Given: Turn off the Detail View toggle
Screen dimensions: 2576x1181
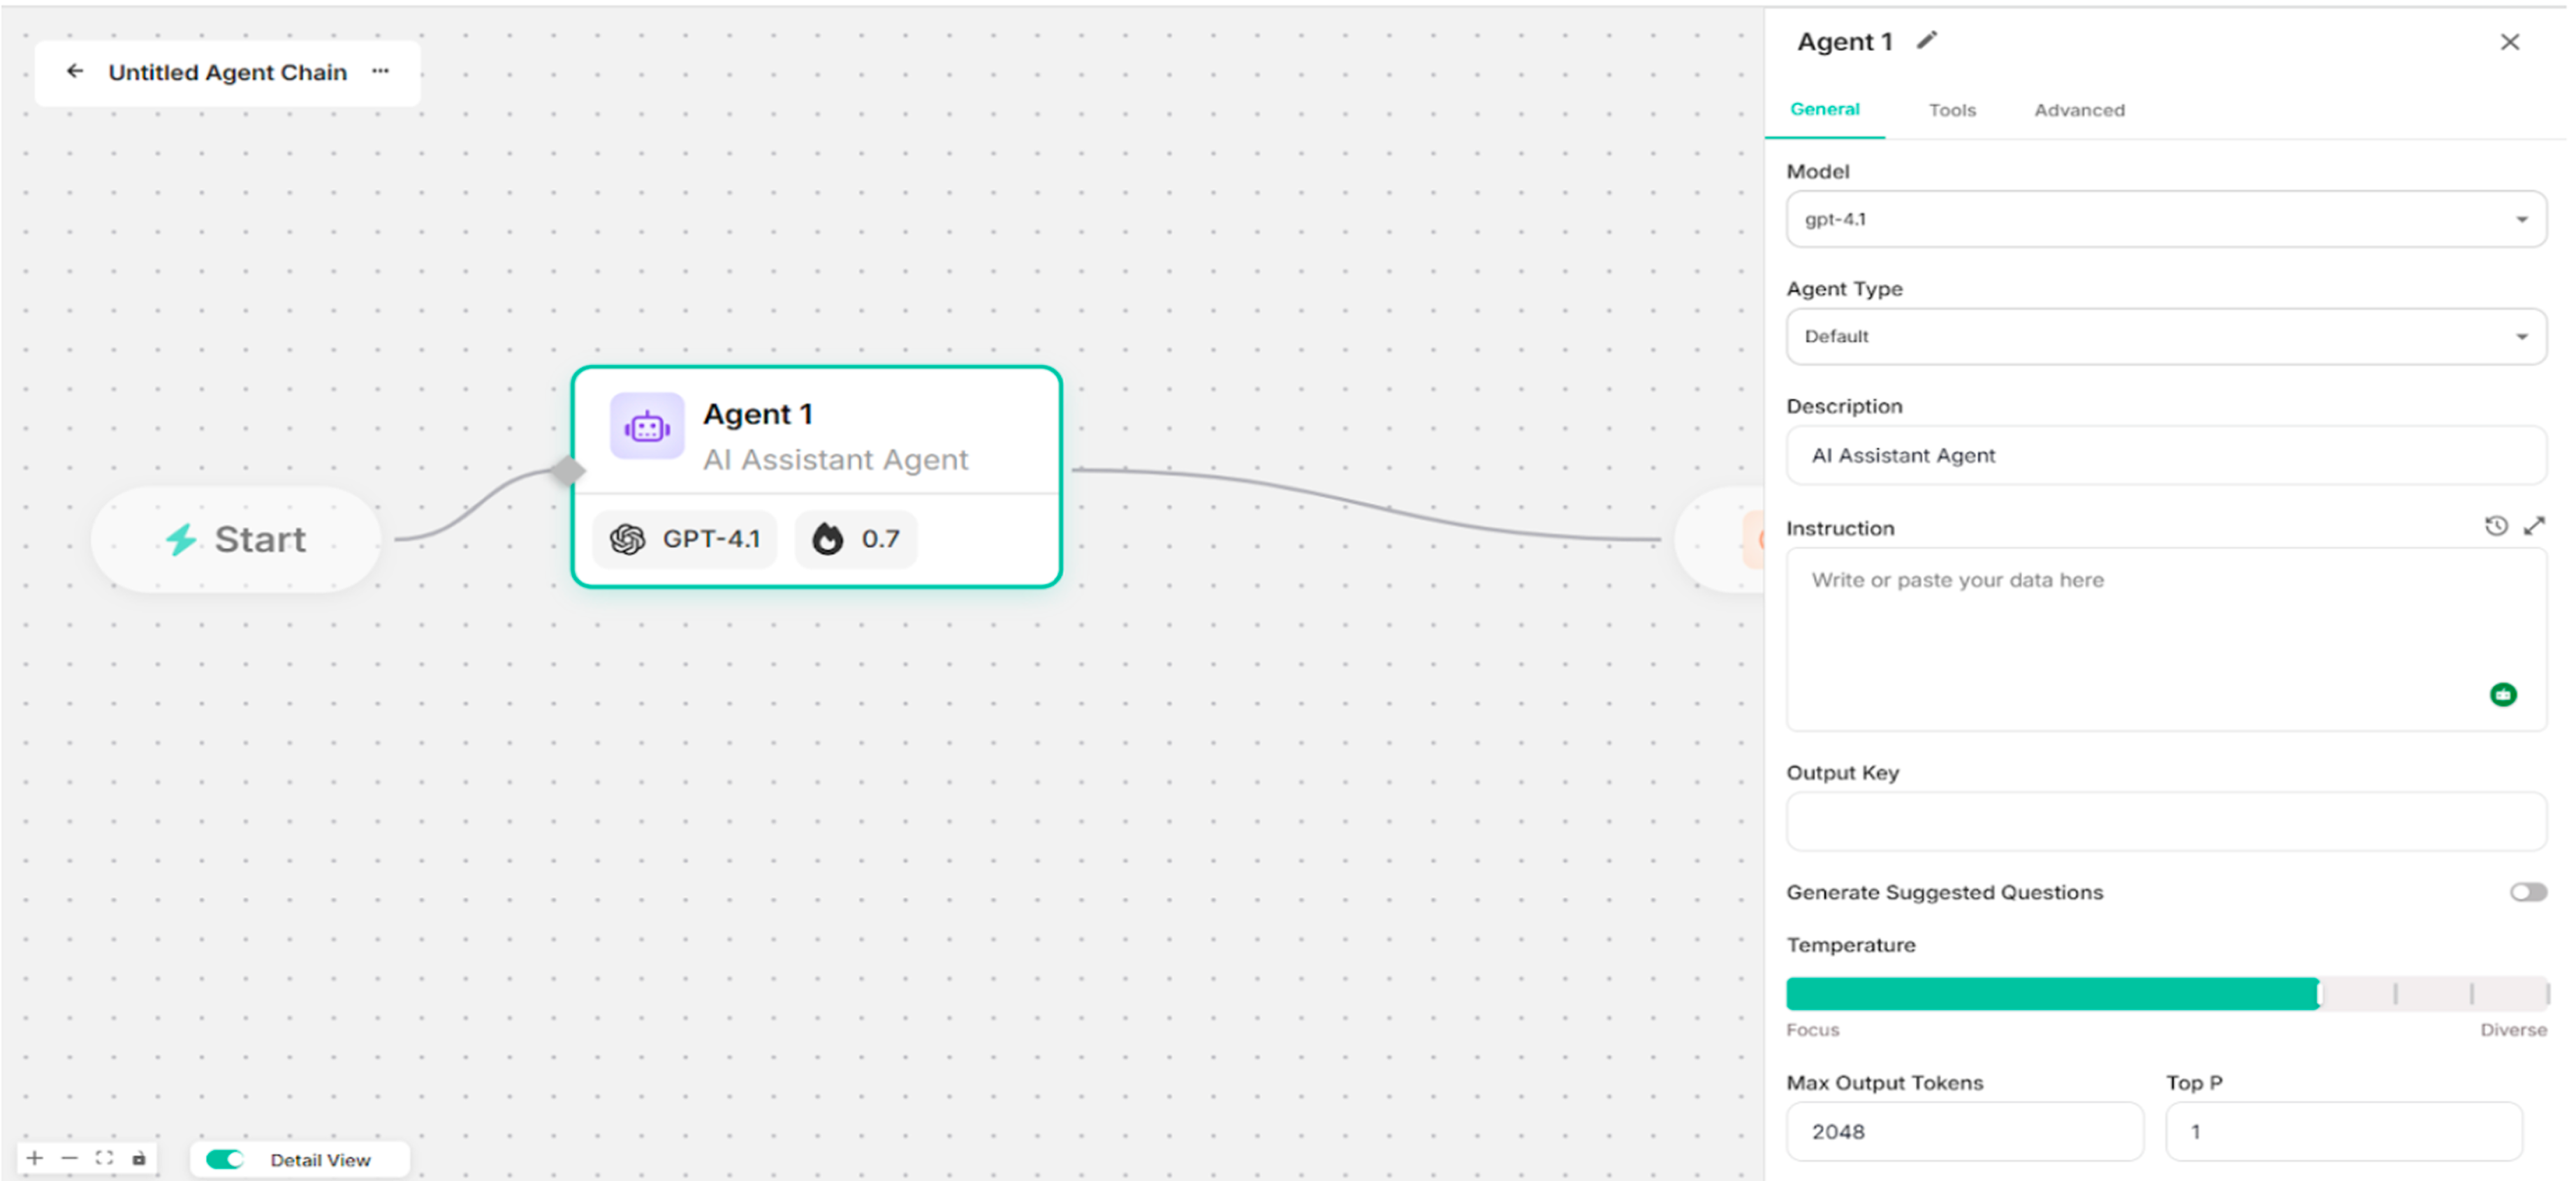Looking at the screenshot, I should coord(225,1159).
